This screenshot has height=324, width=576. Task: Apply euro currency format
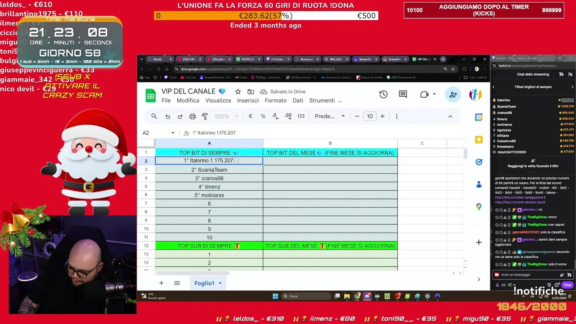251,116
